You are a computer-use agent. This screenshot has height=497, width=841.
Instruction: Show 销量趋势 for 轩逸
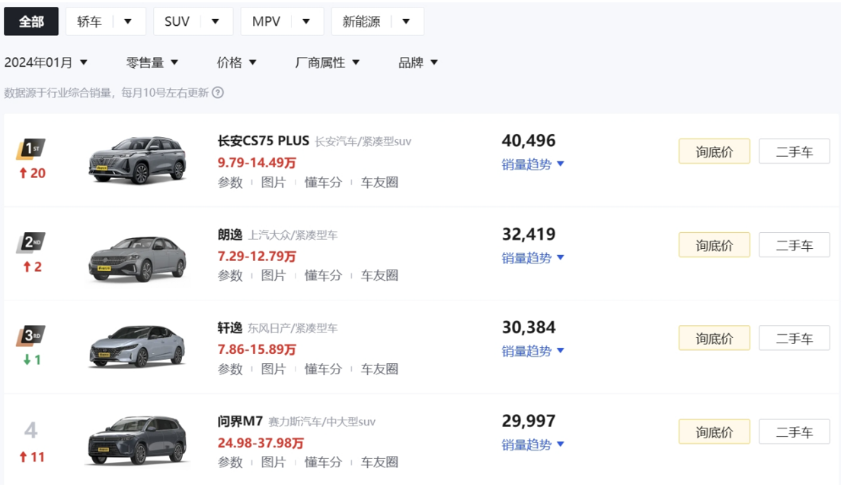click(x=532, y=351)
